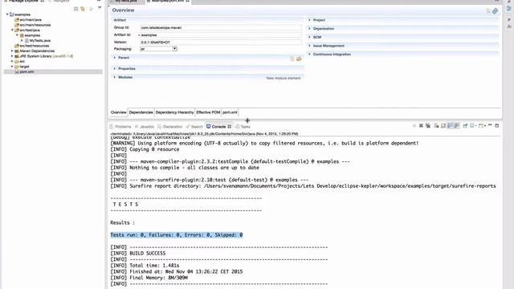This screenshot has height=289, width=514.
Task: Switch to the Problems view tab
Action: pyautogui.click(x=120, y=127)
